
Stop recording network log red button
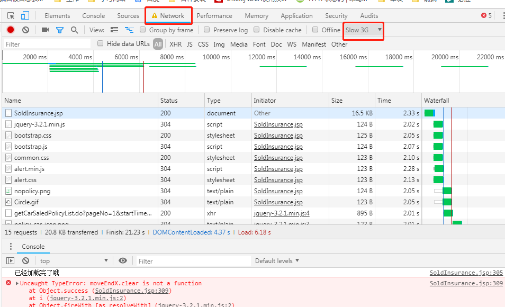(x=10, y=30)
